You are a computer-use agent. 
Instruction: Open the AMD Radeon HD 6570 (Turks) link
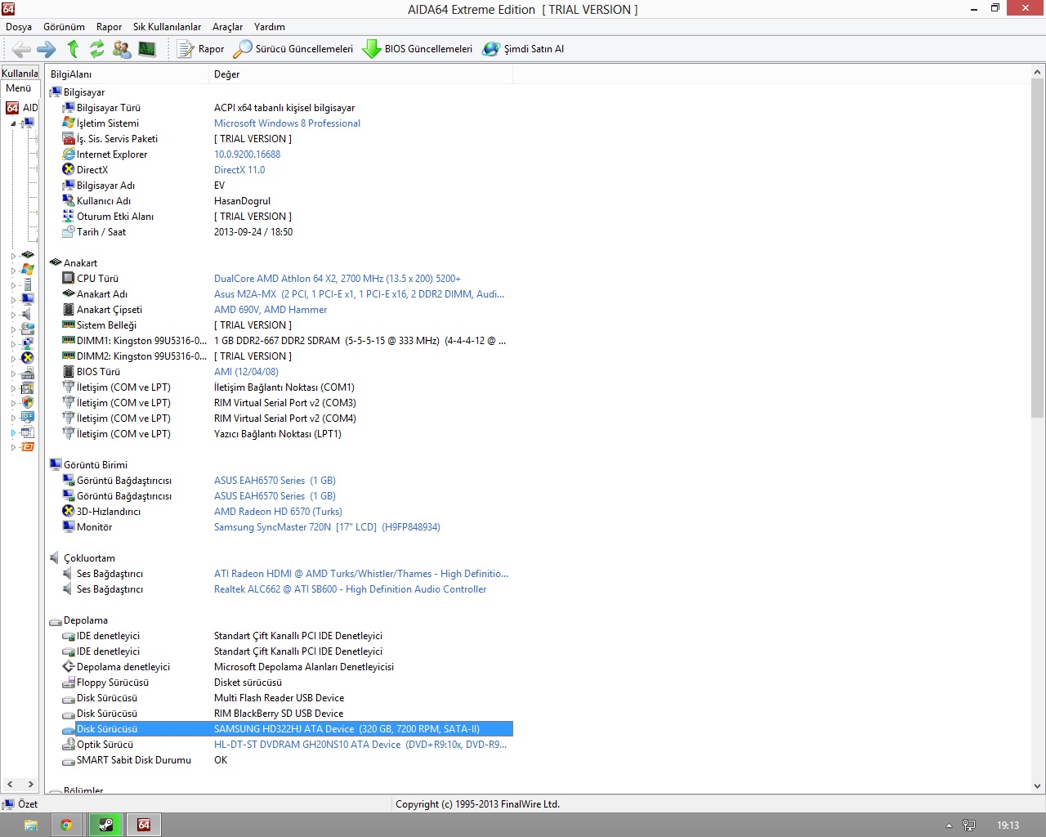tap(278, 512)
